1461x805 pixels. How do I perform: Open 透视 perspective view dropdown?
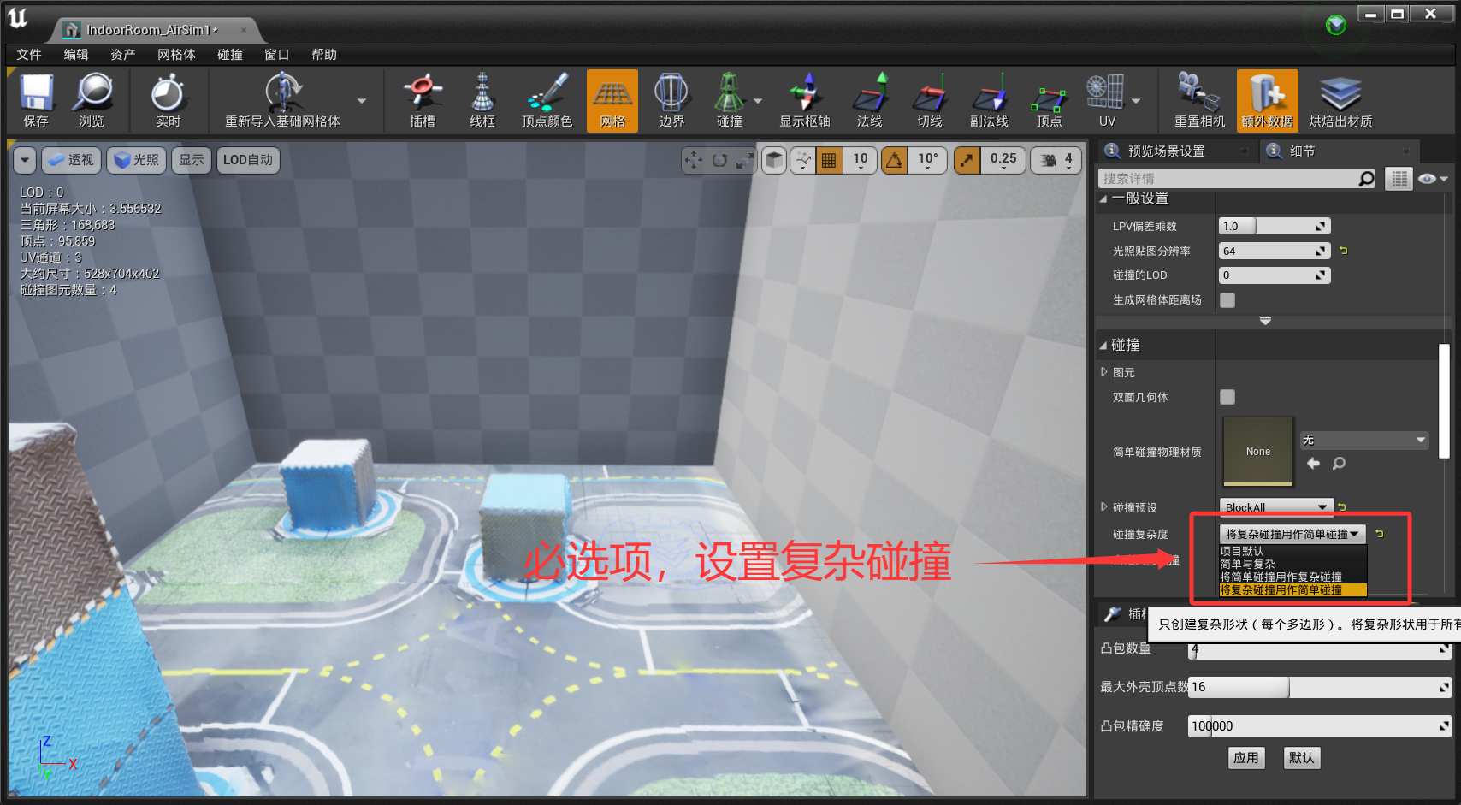click(x=71, y=160)
